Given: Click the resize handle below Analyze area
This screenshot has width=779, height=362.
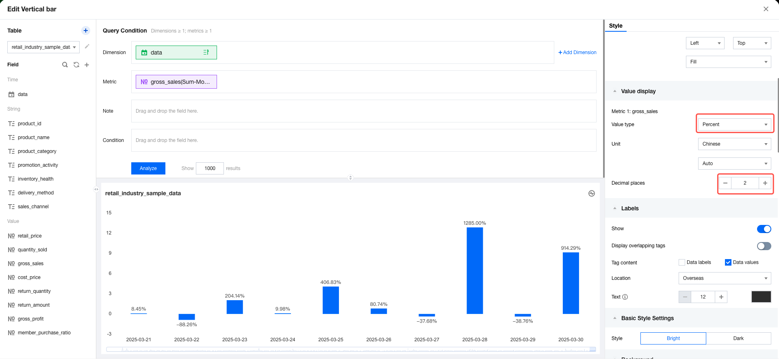Looking at the screenshot, I should pyautogui.click(x=351, y=178).
